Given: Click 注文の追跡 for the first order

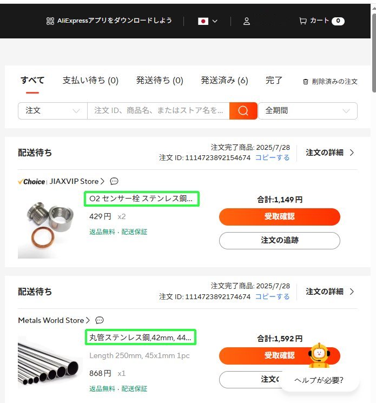Looking at the screenshot, I should pyautogui.click(x=280, y=240).
